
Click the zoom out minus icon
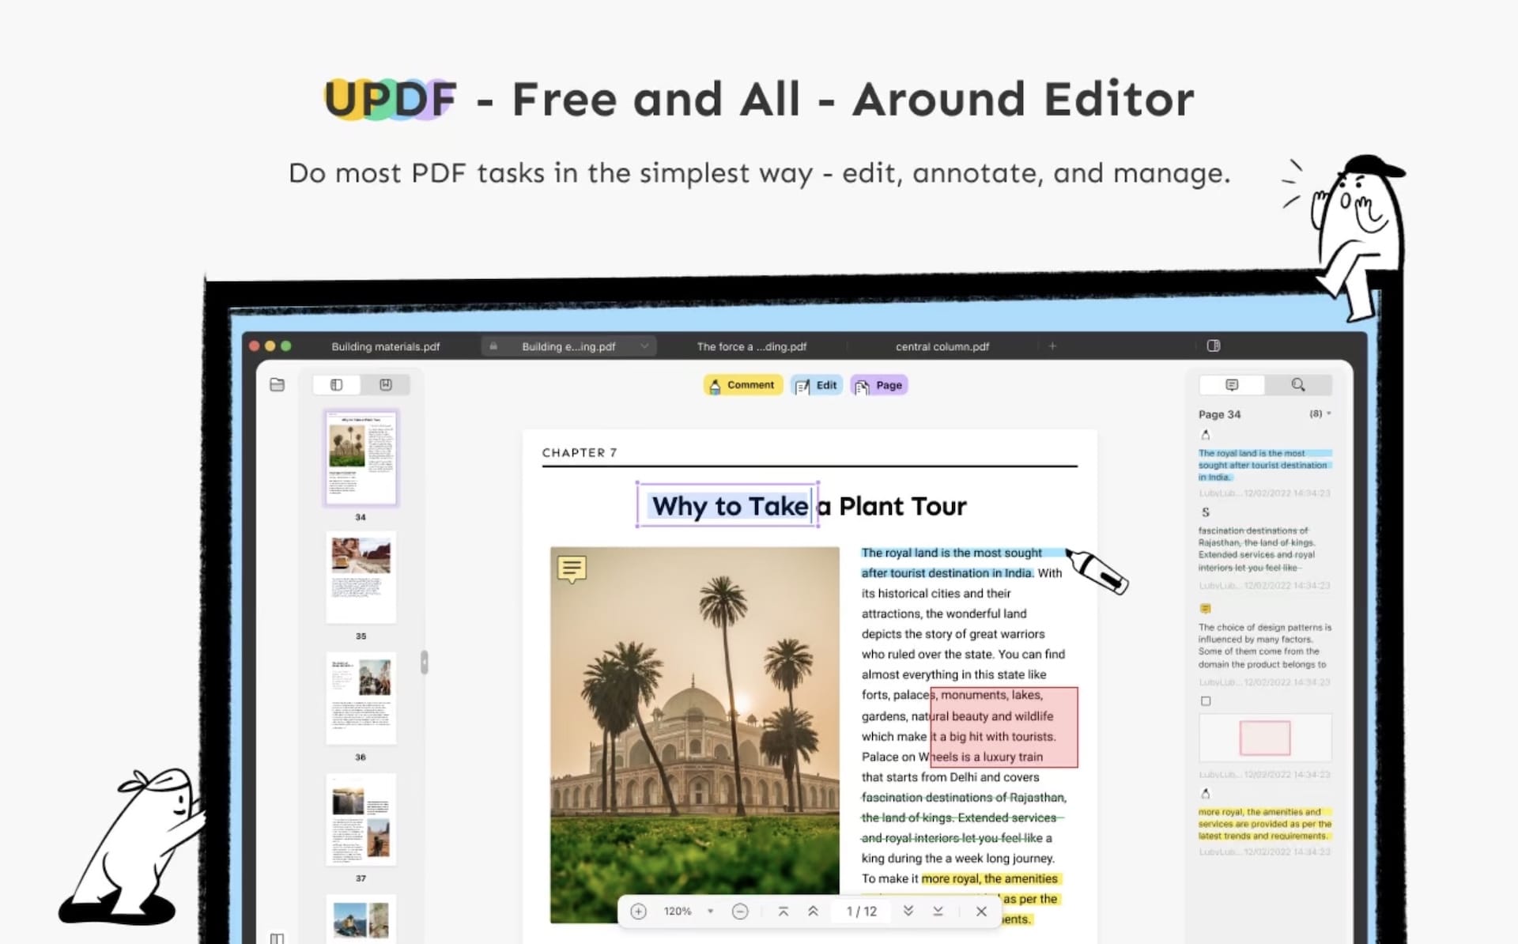[x=740, y=912]
